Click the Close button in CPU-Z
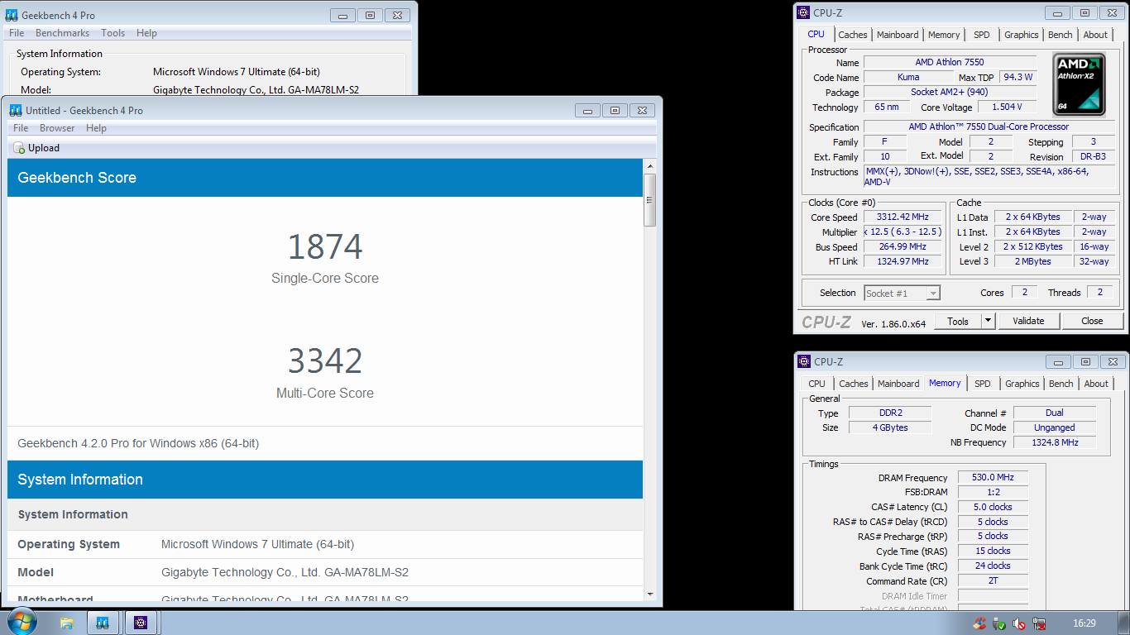Viewport: 1130px width, 635px height. (1092, 321)
